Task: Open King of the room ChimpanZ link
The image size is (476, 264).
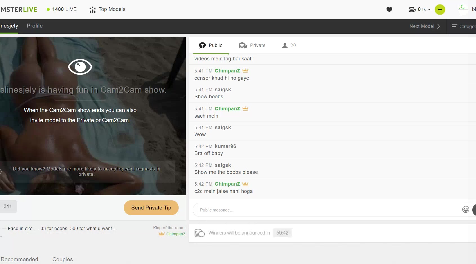Action: (176, 234)
